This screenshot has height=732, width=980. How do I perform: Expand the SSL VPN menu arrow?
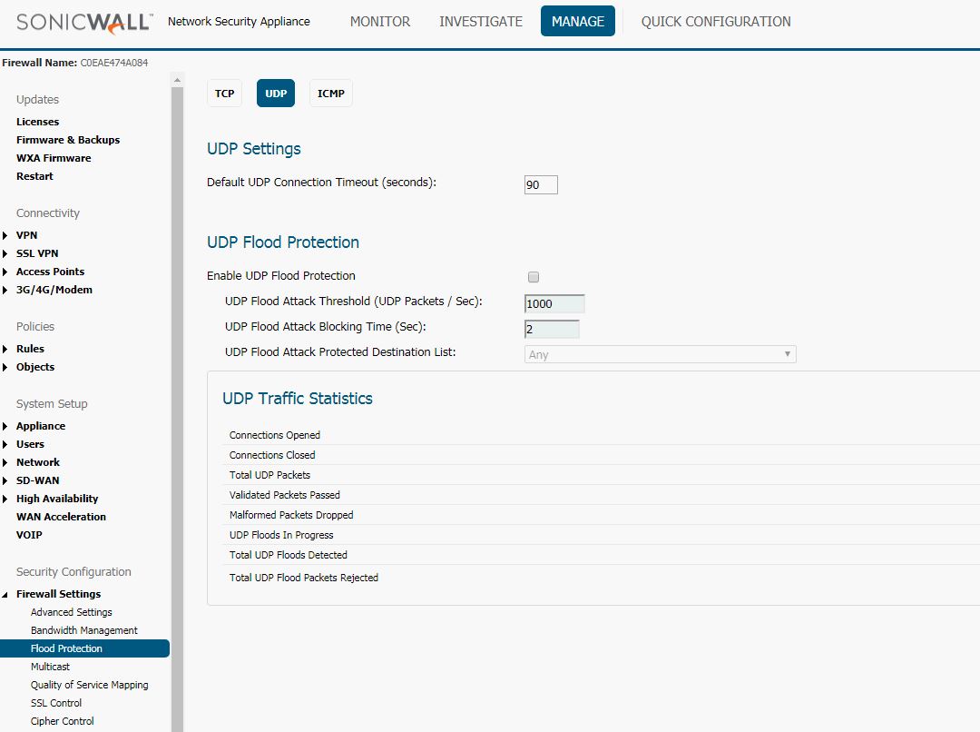5,253
